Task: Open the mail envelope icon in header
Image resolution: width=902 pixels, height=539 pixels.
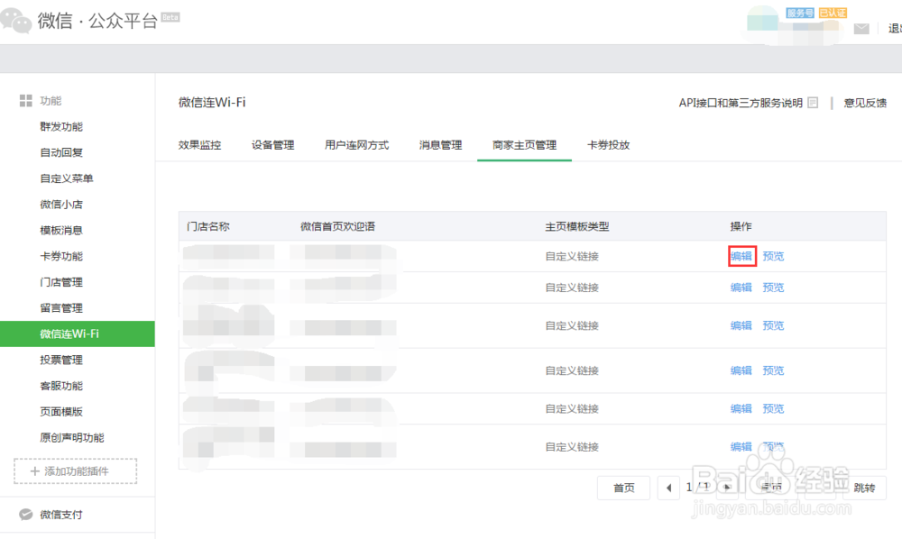Action: pos(861,29)
